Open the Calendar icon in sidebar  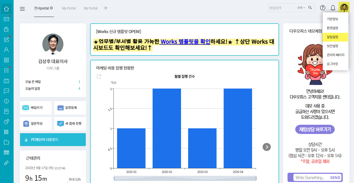[6, 81]
